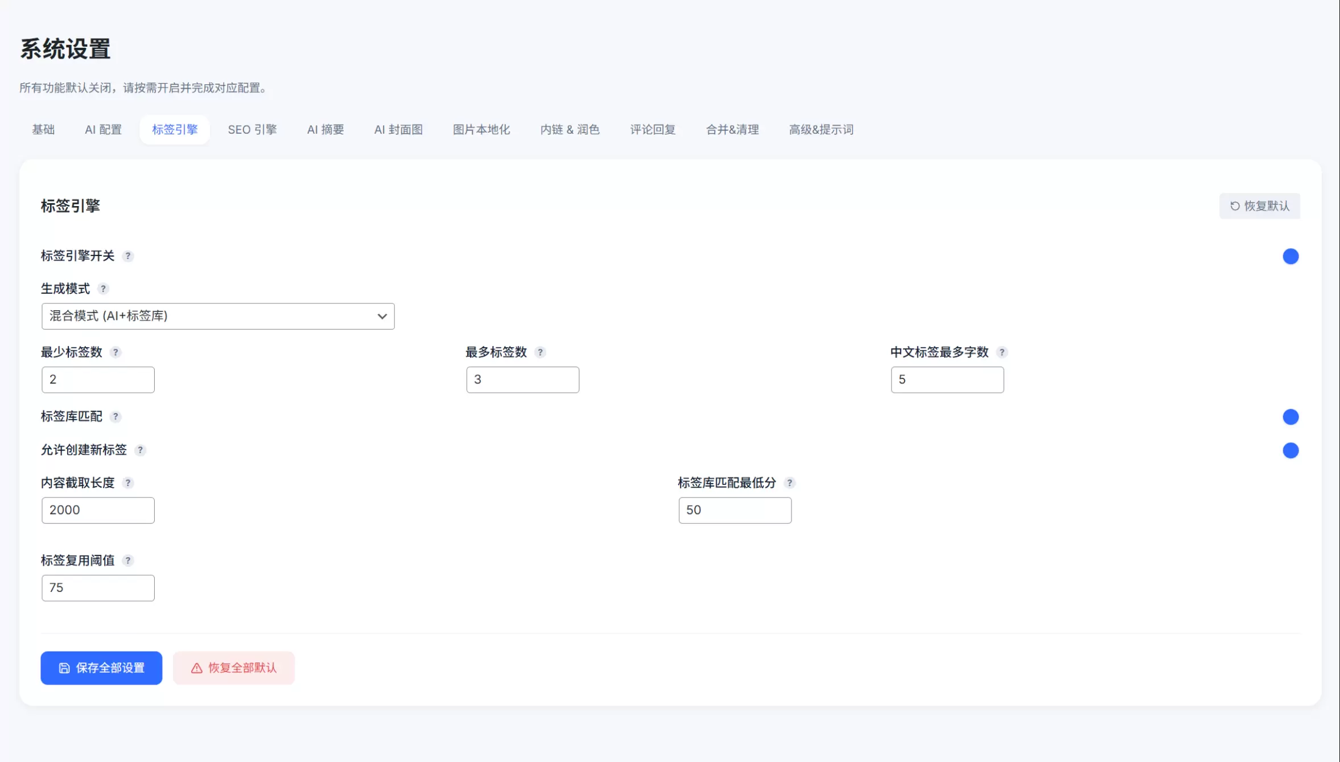
Task: Go to the 合并&清理 tab
Action: click(732, 130)
